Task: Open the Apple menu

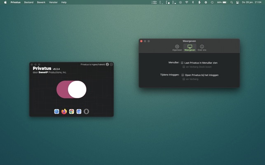Action: point(5,2)
